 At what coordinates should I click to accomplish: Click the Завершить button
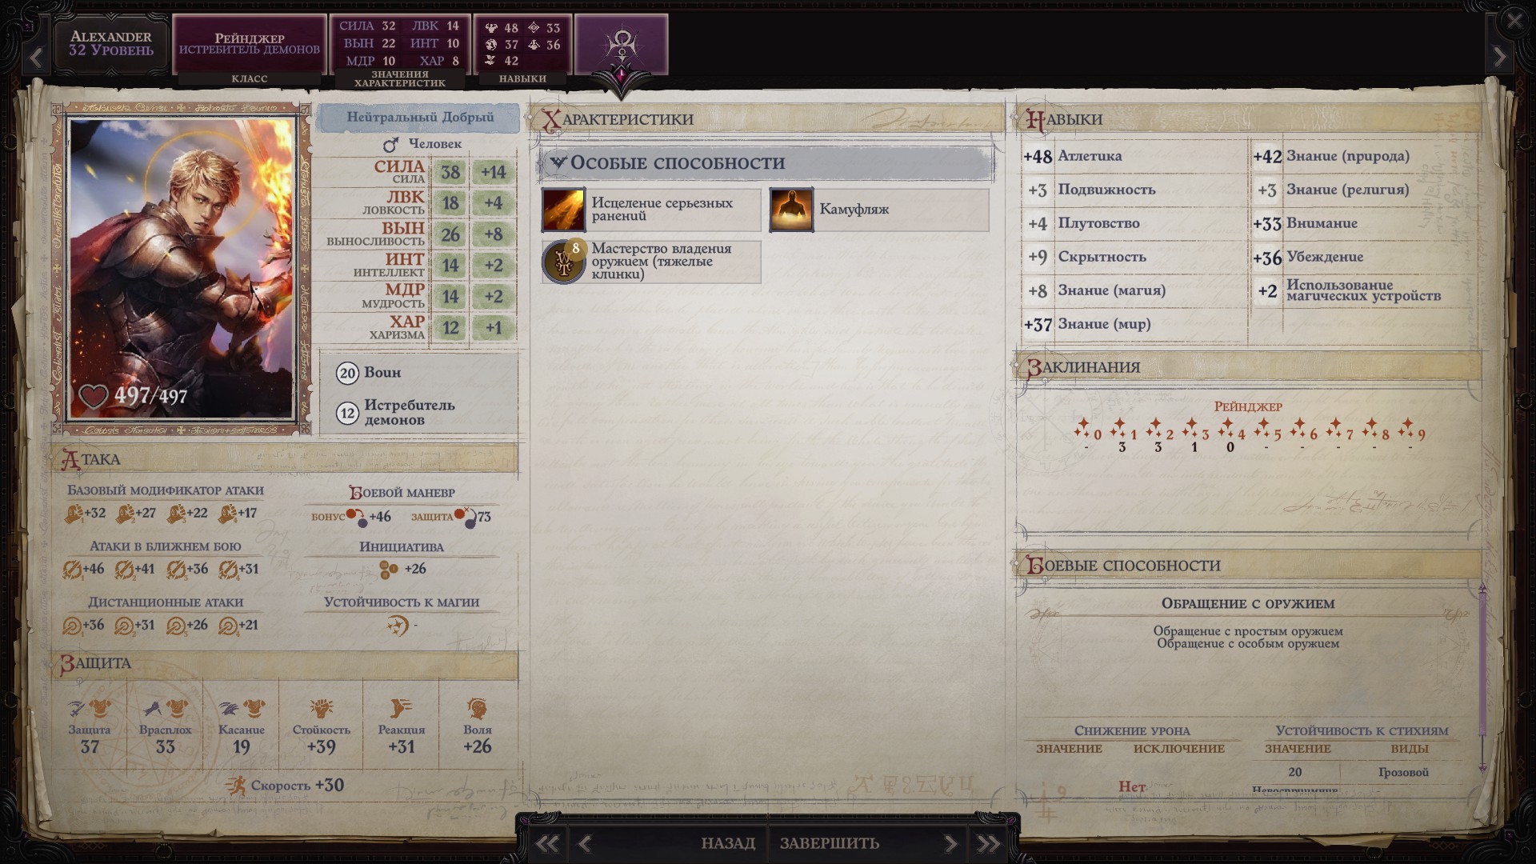point(830,843)
